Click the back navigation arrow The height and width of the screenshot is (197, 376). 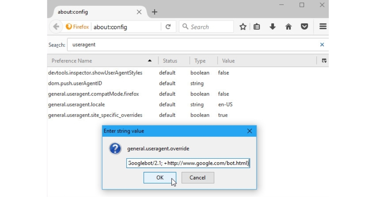point(56,27)
